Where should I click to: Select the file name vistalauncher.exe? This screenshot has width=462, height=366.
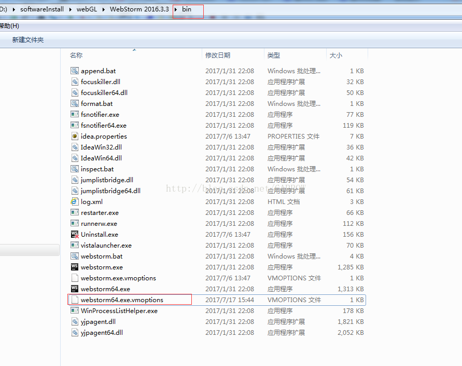(x=106, y=246)
